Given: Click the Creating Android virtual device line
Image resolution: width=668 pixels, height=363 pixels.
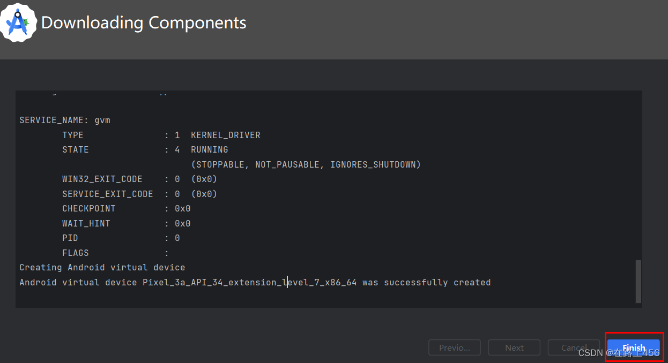Looking at the screenshot, I should tap(102, 267).
